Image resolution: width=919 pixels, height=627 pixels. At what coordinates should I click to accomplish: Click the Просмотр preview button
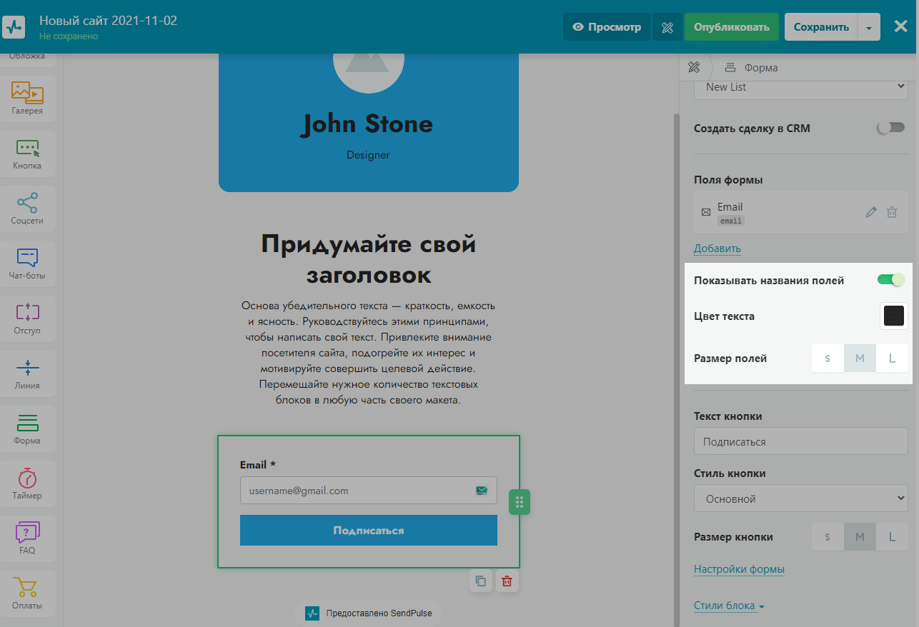tap(607, 27)
